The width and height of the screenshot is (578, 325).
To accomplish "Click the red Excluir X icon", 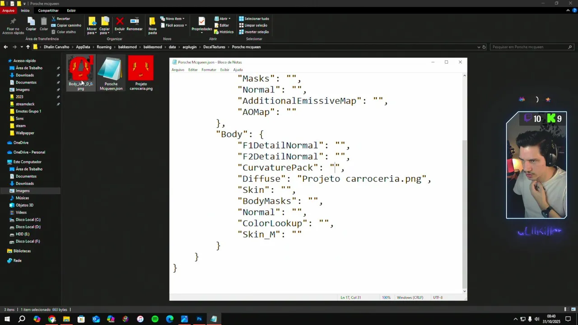I will 120,21.
